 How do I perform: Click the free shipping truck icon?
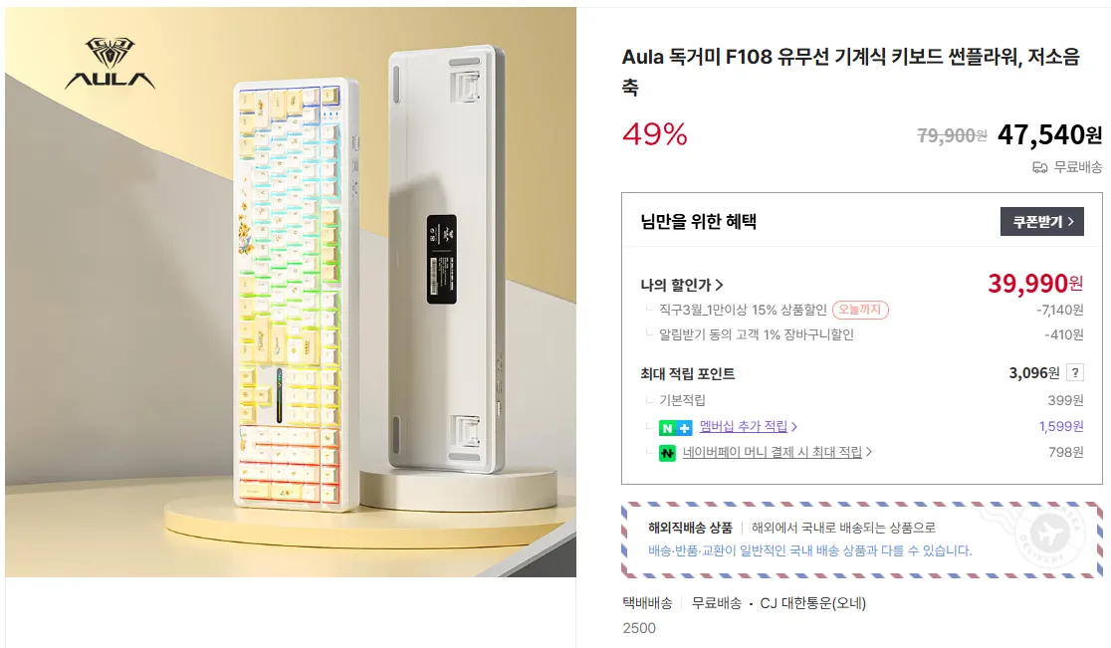pyautogui.click(x=1039, y=167)
